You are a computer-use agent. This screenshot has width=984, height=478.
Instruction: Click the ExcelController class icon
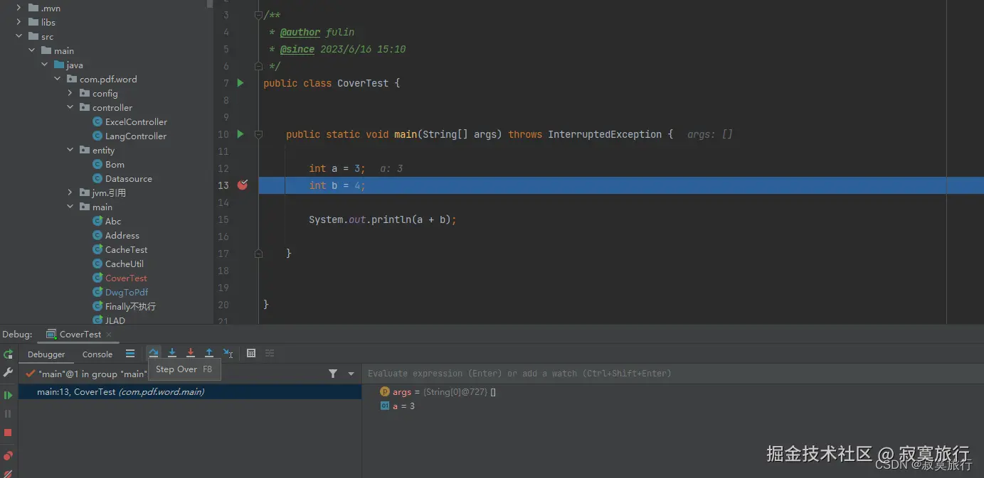[98, 122]
